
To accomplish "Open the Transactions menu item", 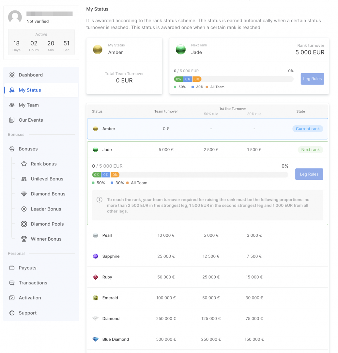I will tap(33, 283).
